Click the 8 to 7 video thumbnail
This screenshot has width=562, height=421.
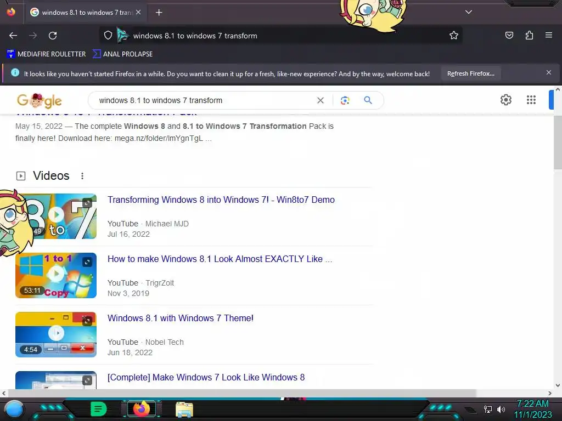click(56, 216)
